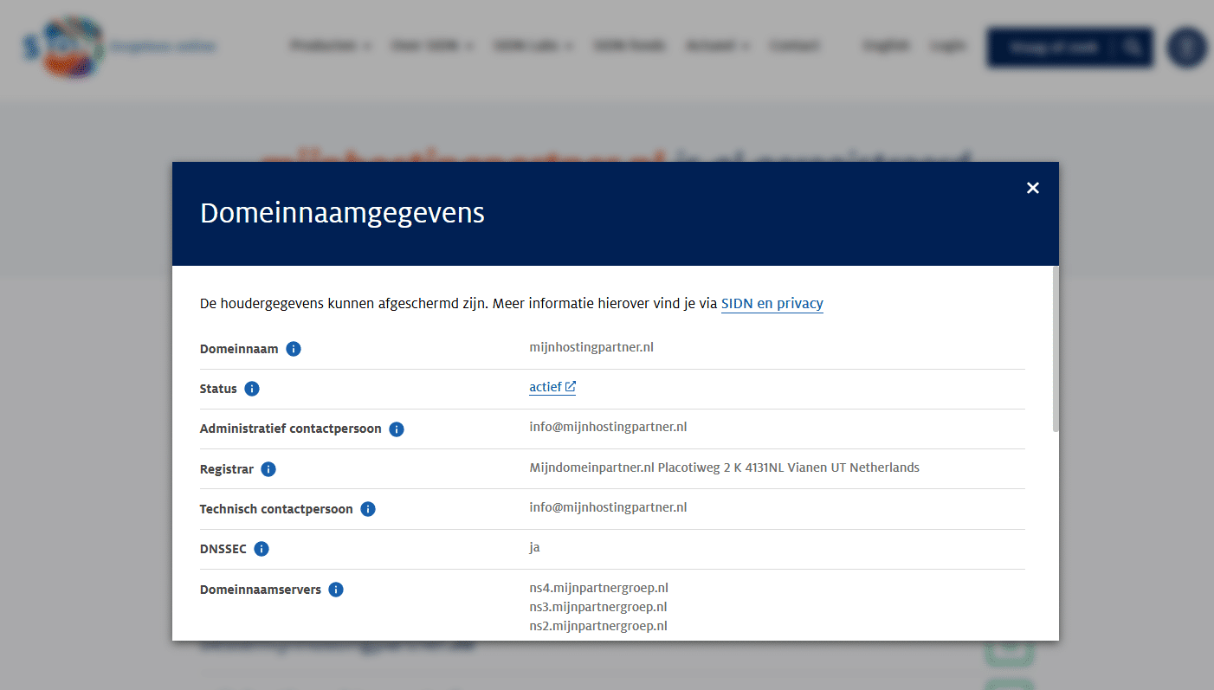
Task: Click the Status info icon
Action: (x=251, y=389)
